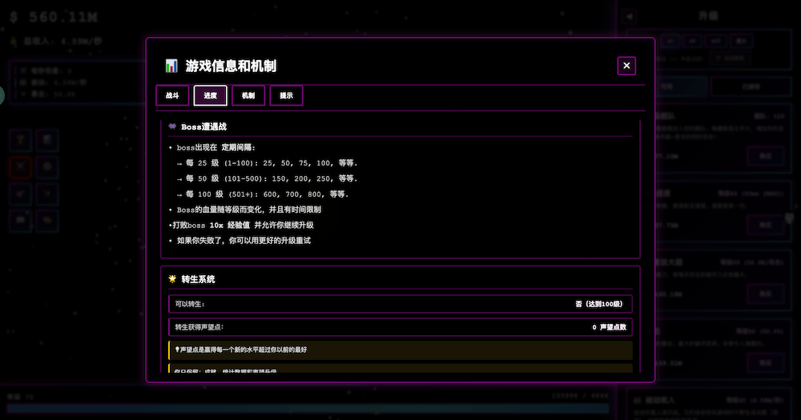Go to the 提示 tab
Screen dimensions: 801x420
286,96
